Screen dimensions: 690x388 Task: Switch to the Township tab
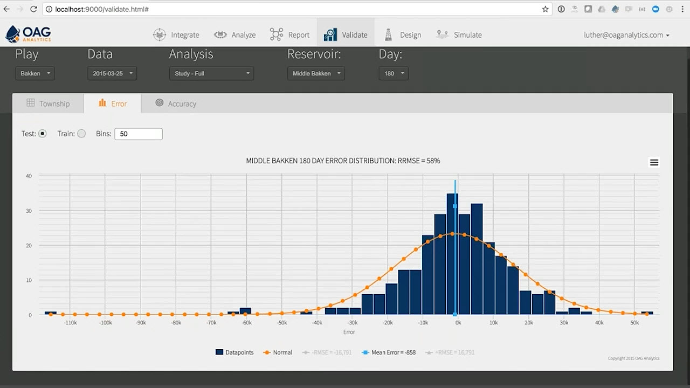48,103
